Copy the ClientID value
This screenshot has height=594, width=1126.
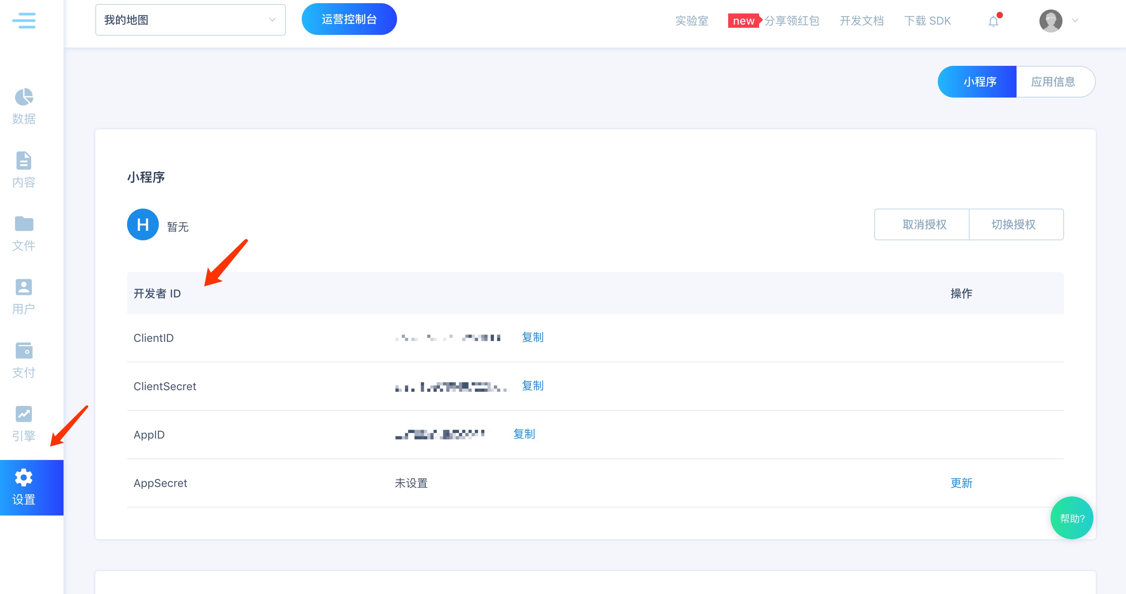[x=532, y=337]
